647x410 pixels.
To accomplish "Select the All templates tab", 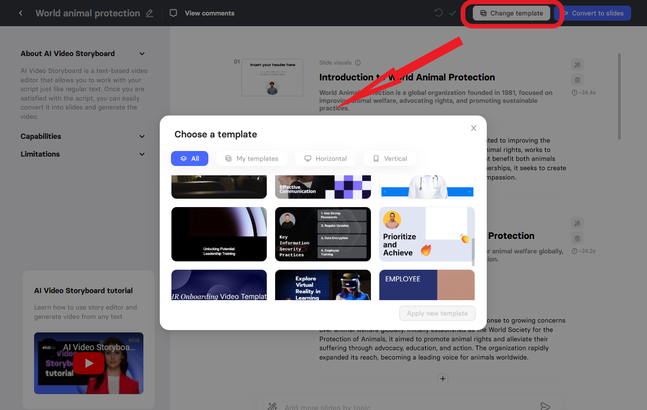I will pyautogui.click(x=190, y=158).
